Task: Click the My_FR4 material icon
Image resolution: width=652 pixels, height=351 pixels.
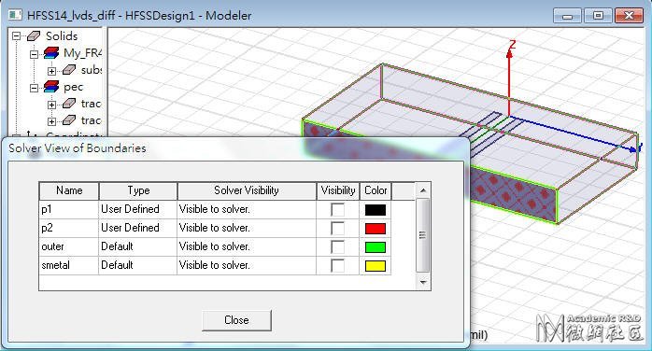Action: (51, 53)
